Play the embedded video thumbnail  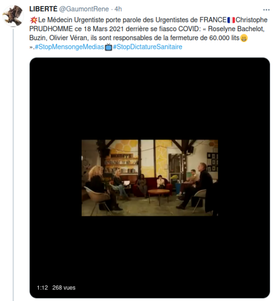(150, 178)
